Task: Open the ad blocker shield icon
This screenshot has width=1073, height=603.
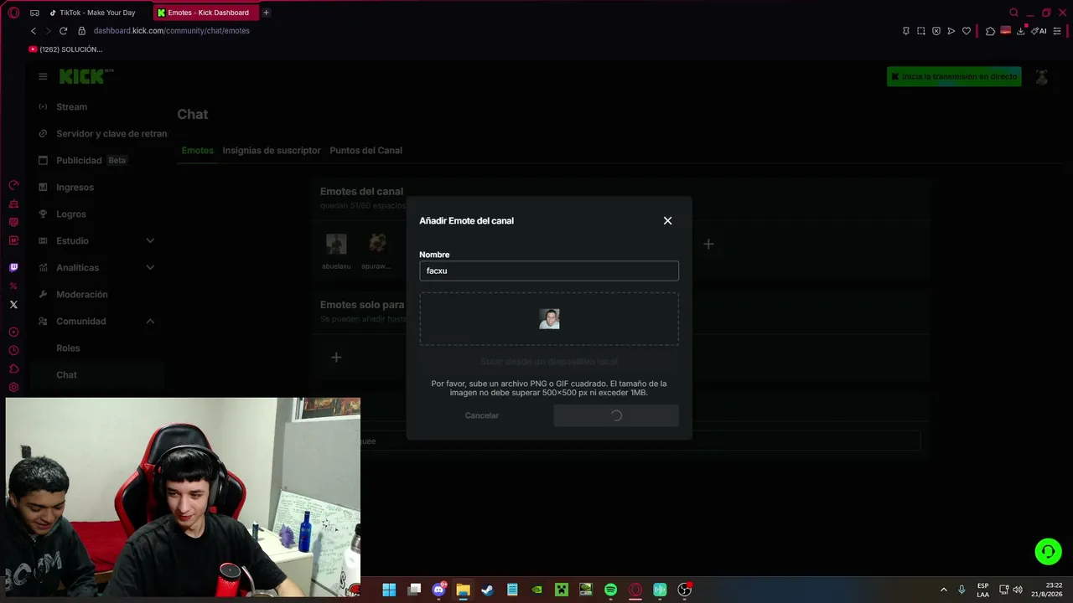Action: (x=936, y=31)
